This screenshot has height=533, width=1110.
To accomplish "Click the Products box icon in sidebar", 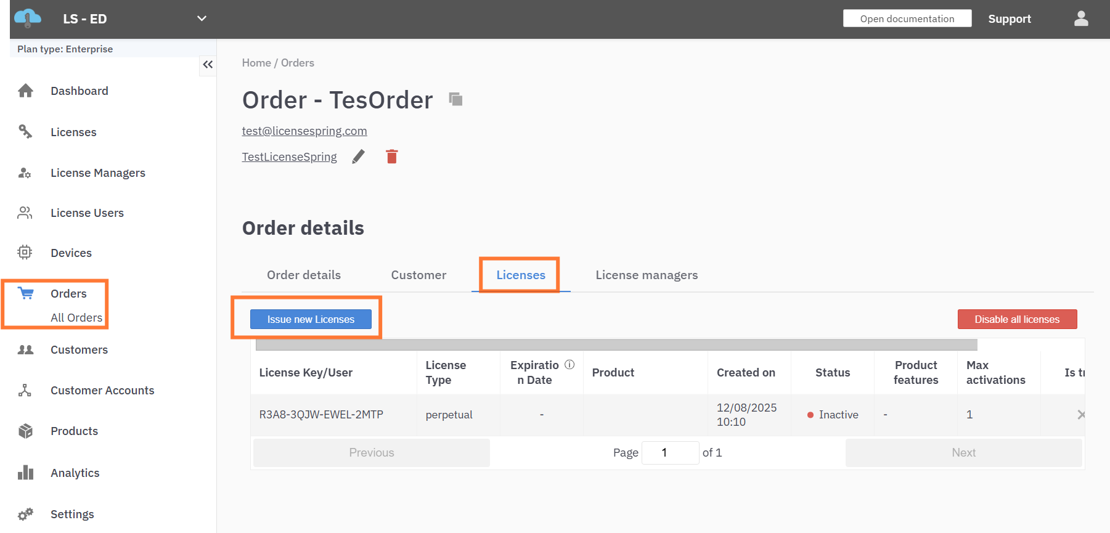I will pos(26,431).
